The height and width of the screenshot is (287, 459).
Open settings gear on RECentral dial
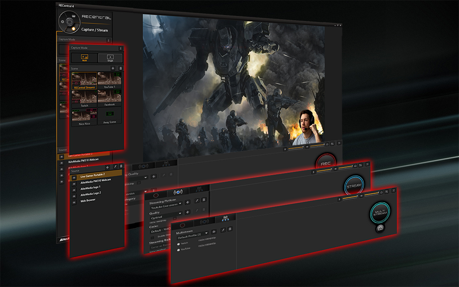[62, 22]
